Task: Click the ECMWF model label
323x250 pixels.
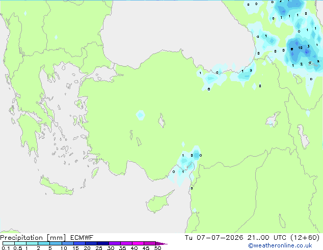Action: pyautogui.click(x=82, y=238)
